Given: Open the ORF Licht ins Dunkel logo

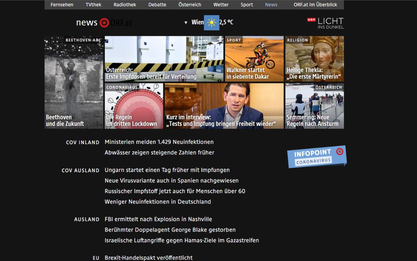Looking at the screenshot, I should [325, 23].
